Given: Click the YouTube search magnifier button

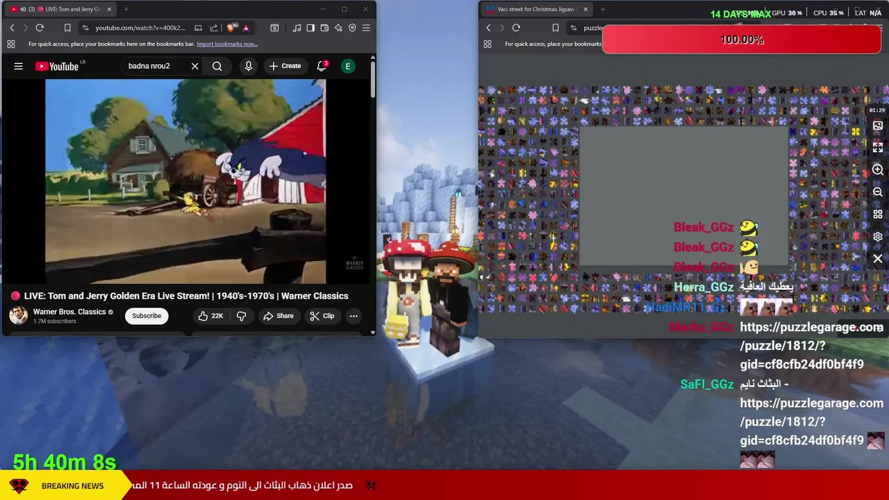Looking at the screenshot, I should tap(217, 66).
